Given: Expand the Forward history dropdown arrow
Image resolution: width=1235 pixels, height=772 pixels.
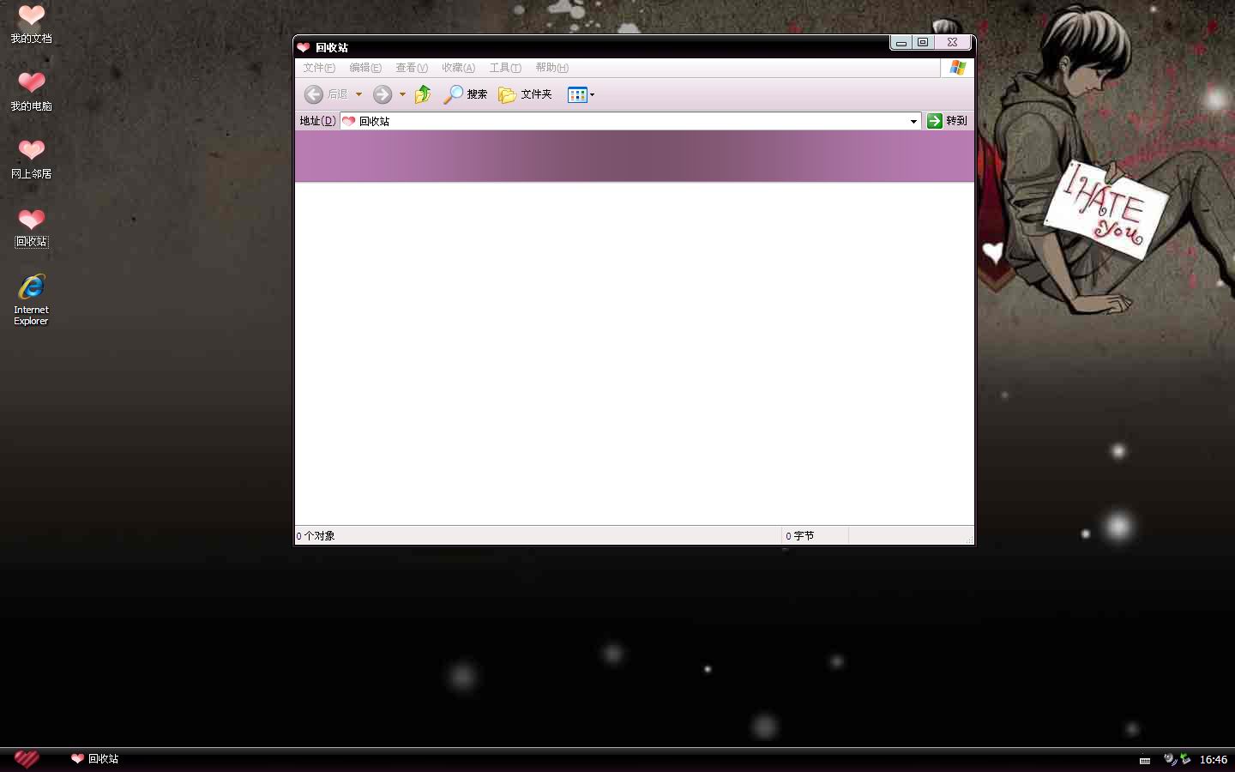Looking at the screenshot, I should pyautogui.click(x=402, y=94).
